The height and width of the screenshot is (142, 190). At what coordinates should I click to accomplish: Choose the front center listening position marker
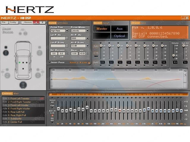pos(23,62)
